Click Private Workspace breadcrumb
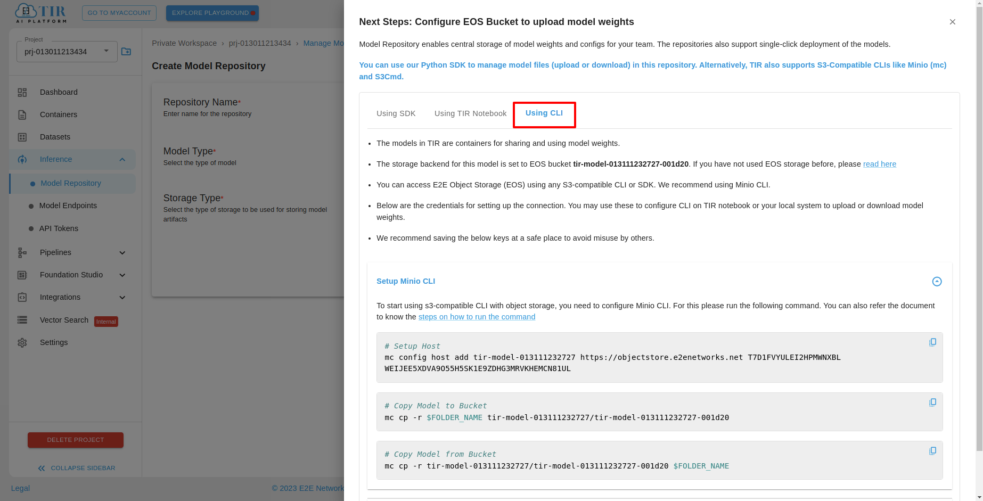The image size is (983, 501). [x=184, y=43]
